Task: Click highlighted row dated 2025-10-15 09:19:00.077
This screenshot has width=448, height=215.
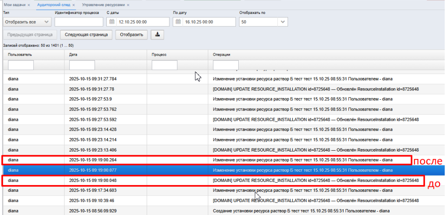Action: click(x=224, y=170)
